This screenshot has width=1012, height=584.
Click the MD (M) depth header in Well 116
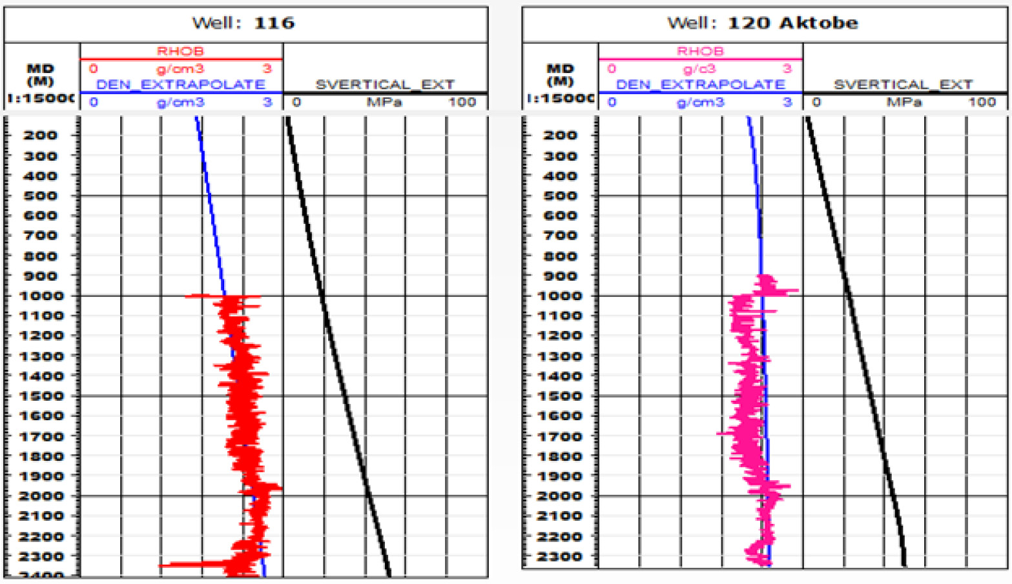40,75
